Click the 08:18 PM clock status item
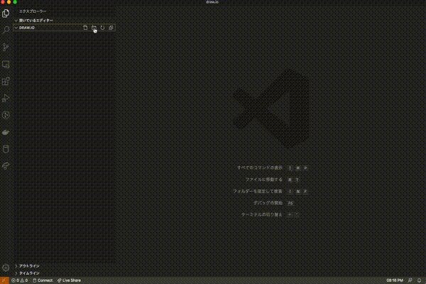The height and width of the screenshot is (284, 426). point(395,280)
